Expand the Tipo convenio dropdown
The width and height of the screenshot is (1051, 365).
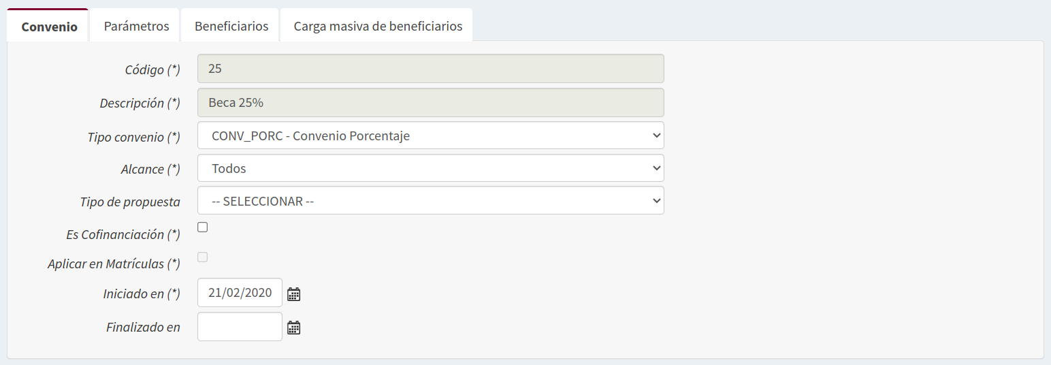(x=430, y=136)
